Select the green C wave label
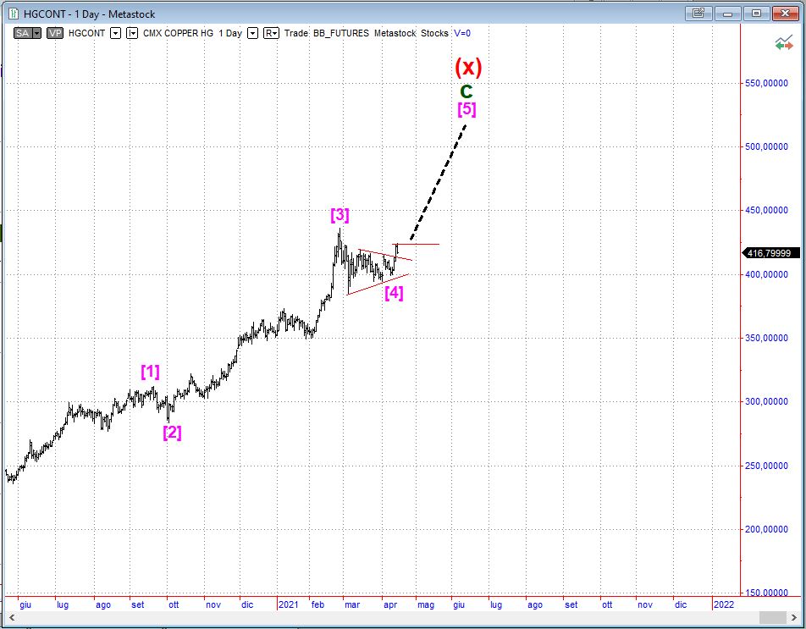 (x=466, y=91)
